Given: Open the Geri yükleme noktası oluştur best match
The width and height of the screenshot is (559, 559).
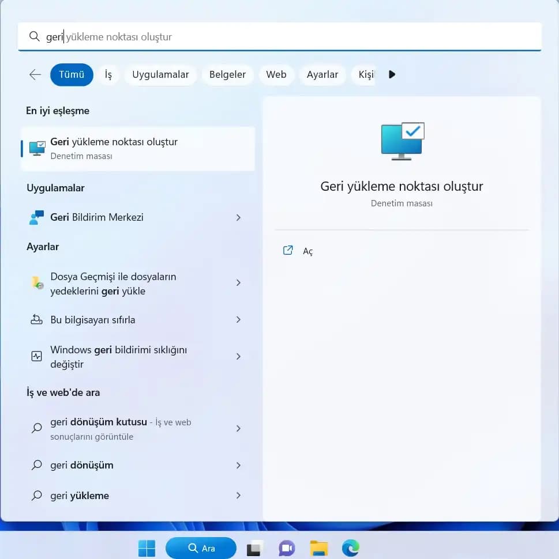Looking at the screenshot, I should pyautogui.click(x=137, y=148).
